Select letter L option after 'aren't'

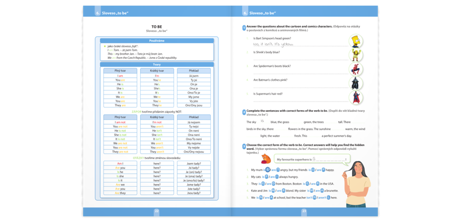(328, 198)
